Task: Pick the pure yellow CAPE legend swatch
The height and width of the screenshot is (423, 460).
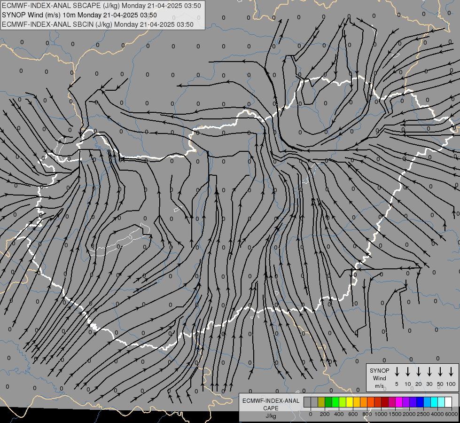Action: click(350, 402)
